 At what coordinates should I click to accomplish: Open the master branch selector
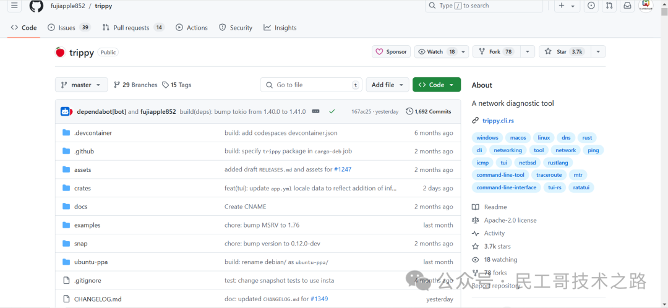coord(82,85)
